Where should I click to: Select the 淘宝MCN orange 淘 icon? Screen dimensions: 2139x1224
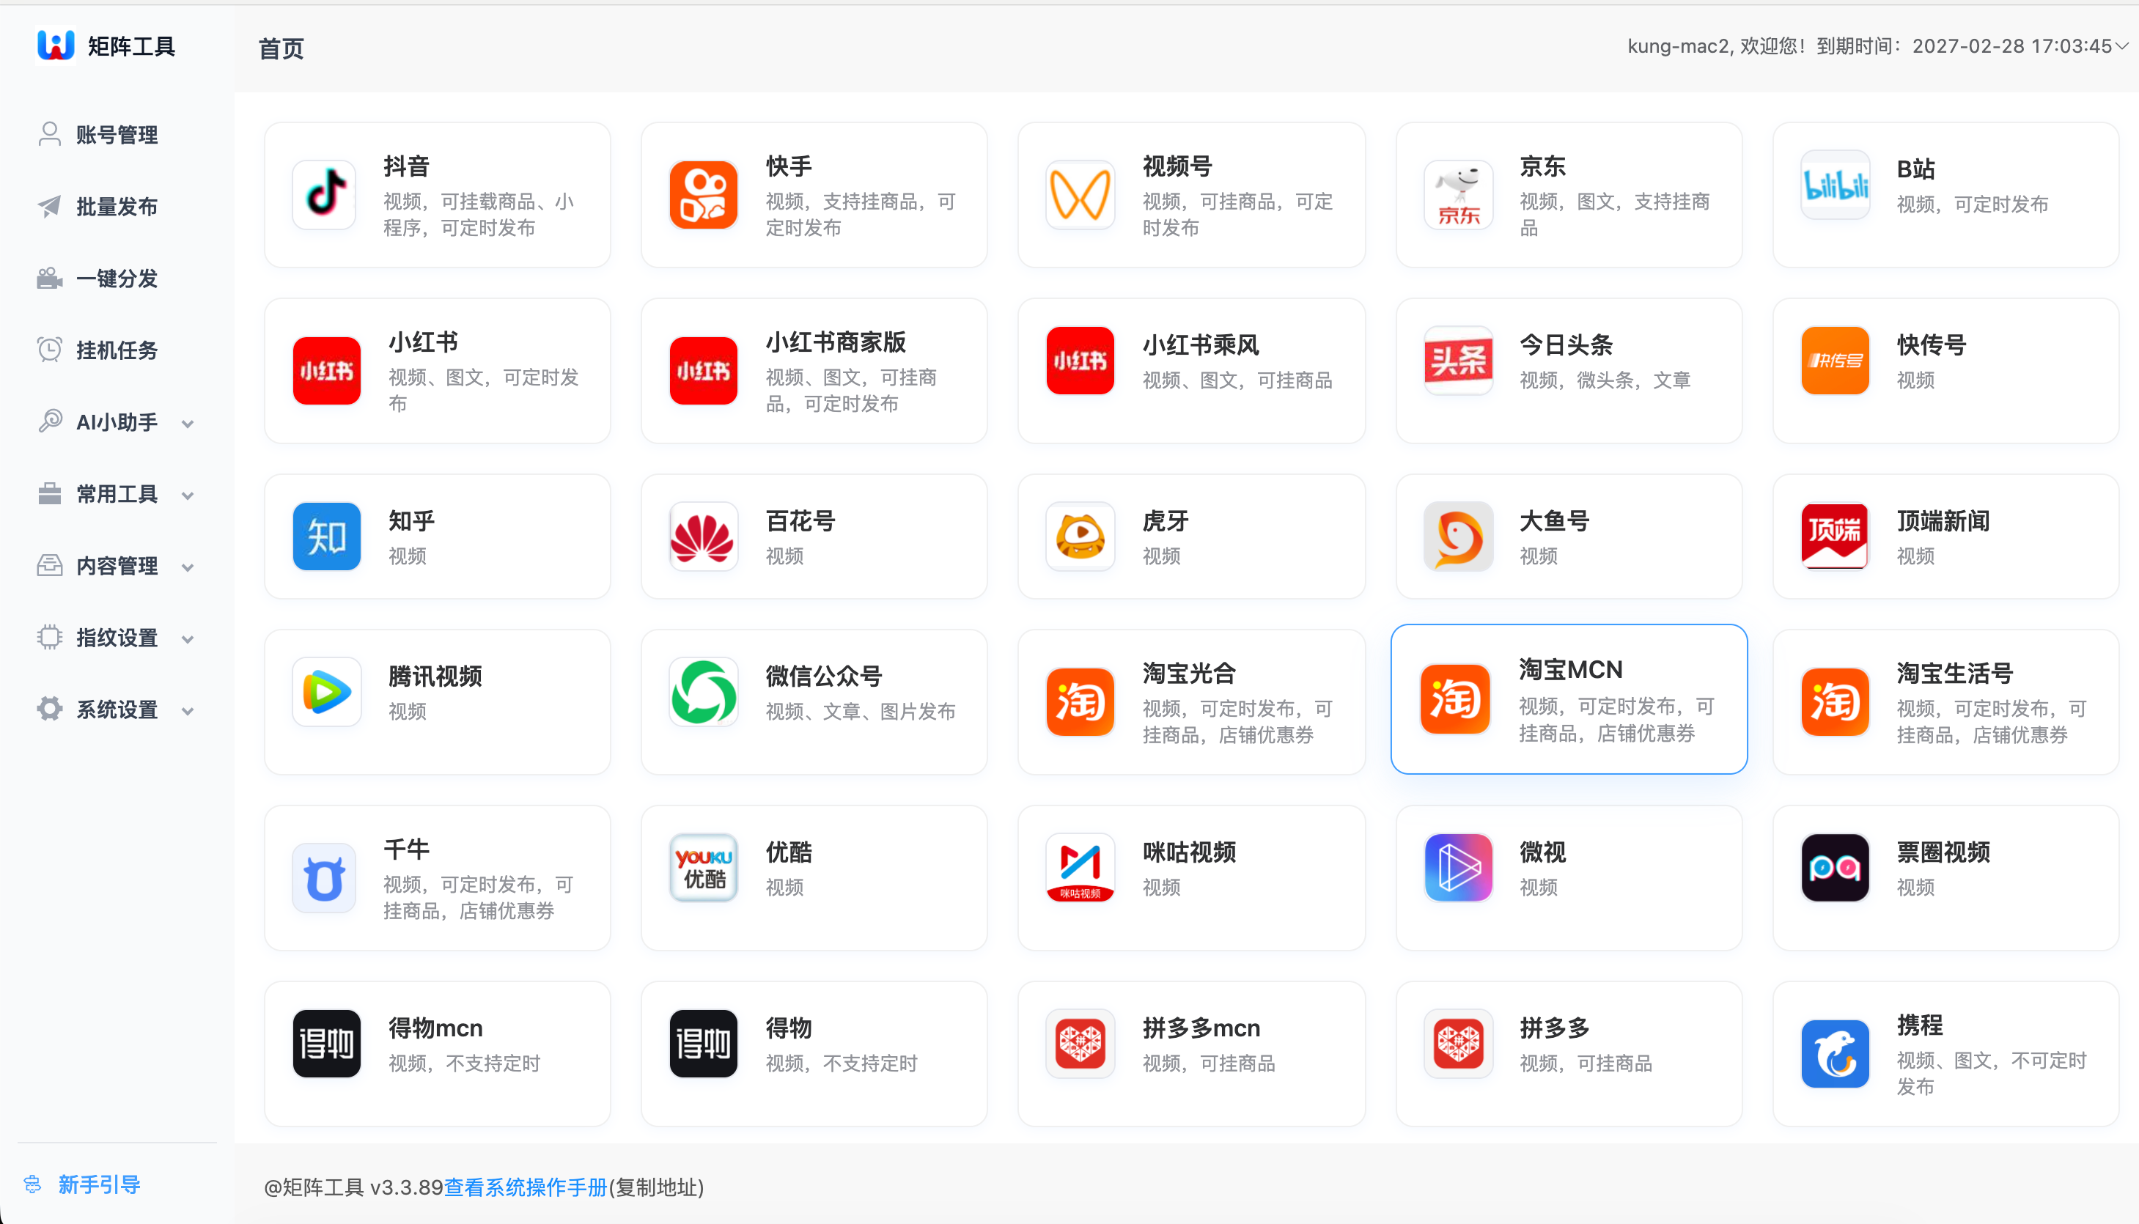pyautogui.click(x=1454, y=699)
